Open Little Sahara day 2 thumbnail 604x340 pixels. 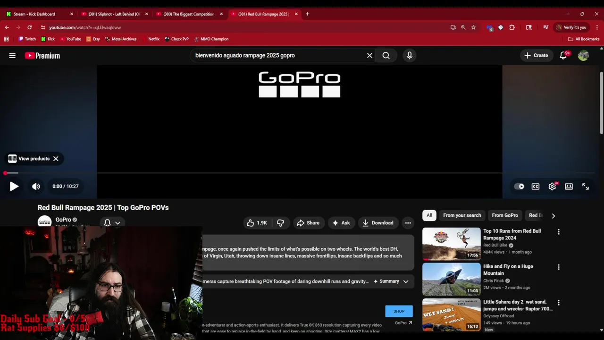(451, 314)
